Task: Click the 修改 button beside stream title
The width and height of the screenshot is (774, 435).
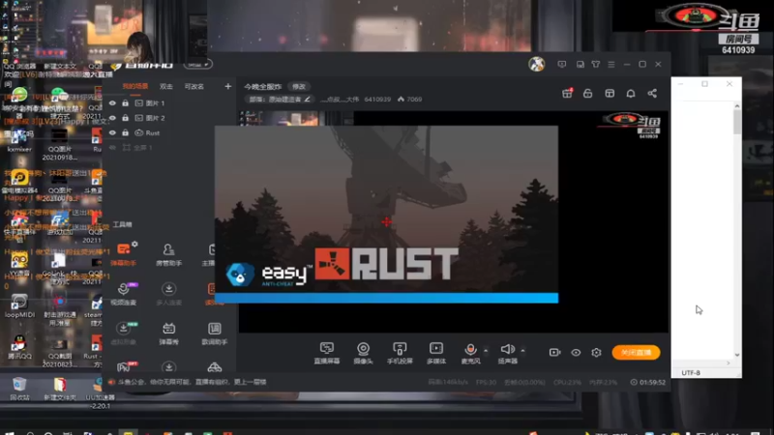Action: click(x=299, y=86)
